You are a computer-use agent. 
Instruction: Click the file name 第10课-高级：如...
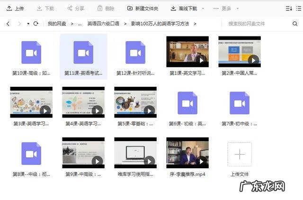31,73
